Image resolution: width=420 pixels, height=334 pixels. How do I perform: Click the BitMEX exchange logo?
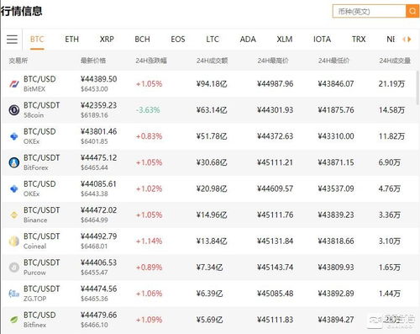(x=14, y=83)
